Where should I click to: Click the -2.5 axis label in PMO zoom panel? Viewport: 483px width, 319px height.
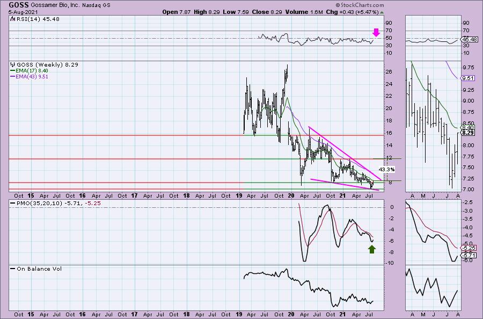(x=467, y=202)
